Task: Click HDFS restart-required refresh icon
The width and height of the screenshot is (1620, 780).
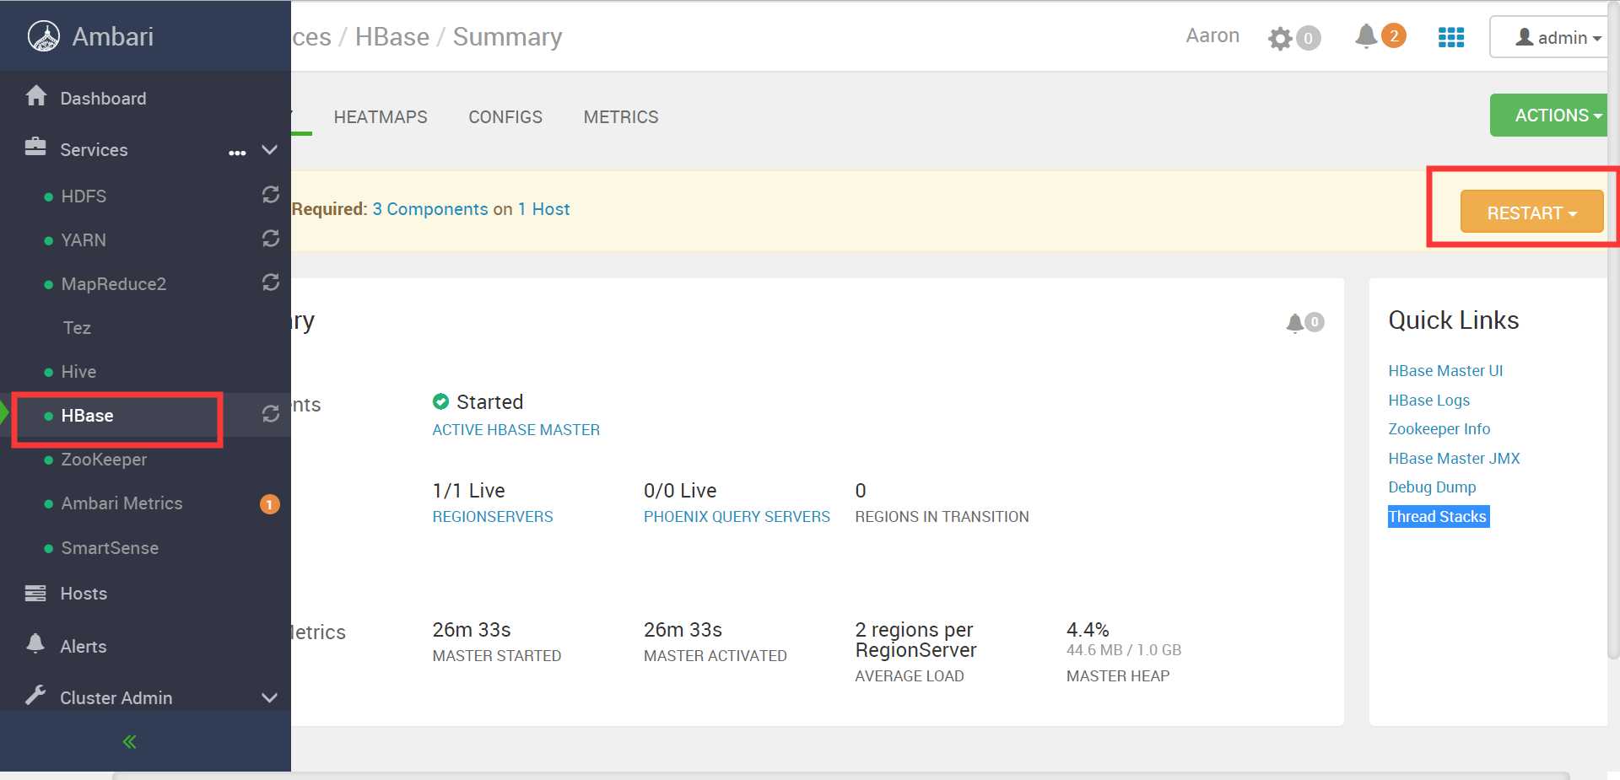Action: pos(270,195)
